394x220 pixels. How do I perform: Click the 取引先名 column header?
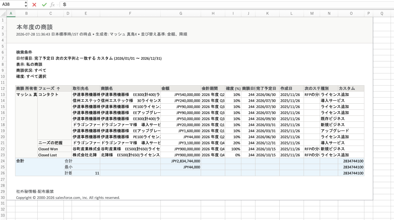(86, 89)
